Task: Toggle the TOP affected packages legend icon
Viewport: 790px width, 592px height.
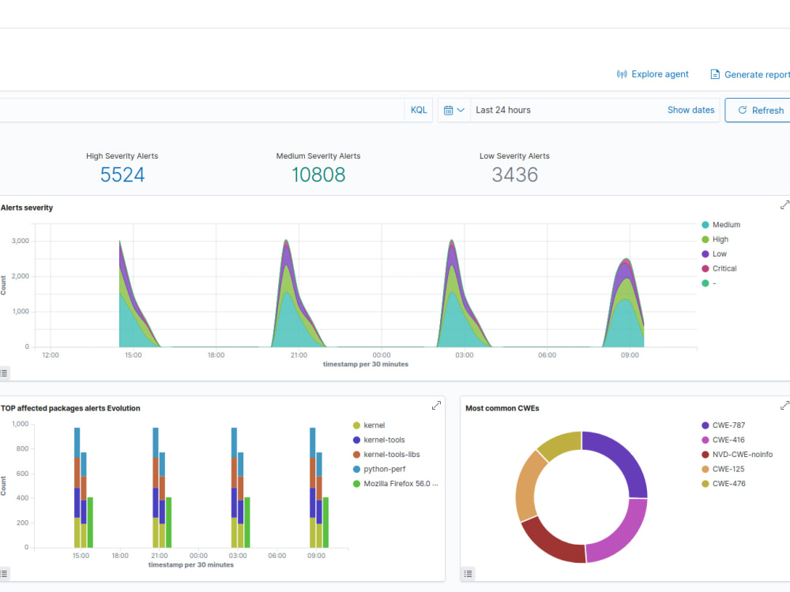Action: tap(4, 573)
